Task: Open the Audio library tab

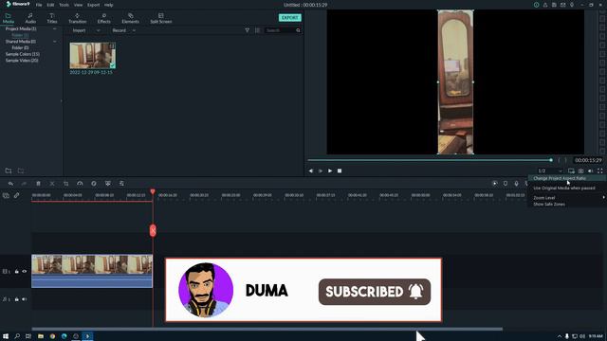Action: pyautogui.click(x=30, y=18)
